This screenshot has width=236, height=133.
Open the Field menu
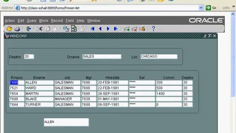click(x=70, y=21)
